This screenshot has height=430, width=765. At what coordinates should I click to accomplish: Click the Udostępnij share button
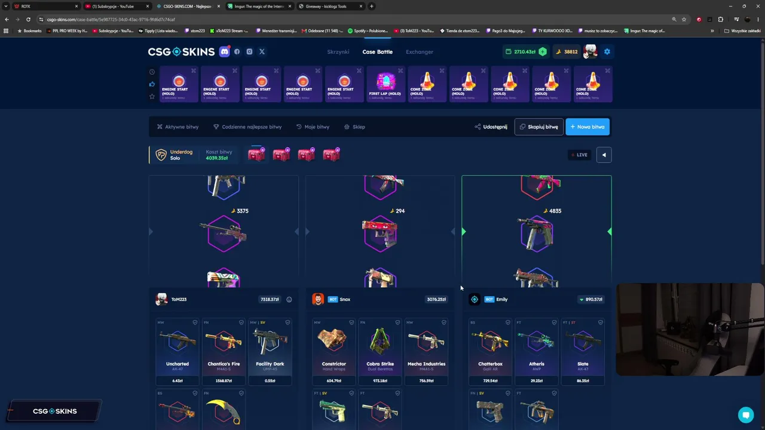click(491, 127)
